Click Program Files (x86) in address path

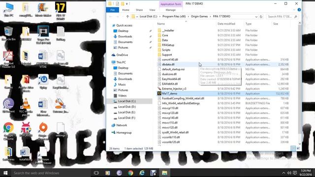click(x=174, y=16)
